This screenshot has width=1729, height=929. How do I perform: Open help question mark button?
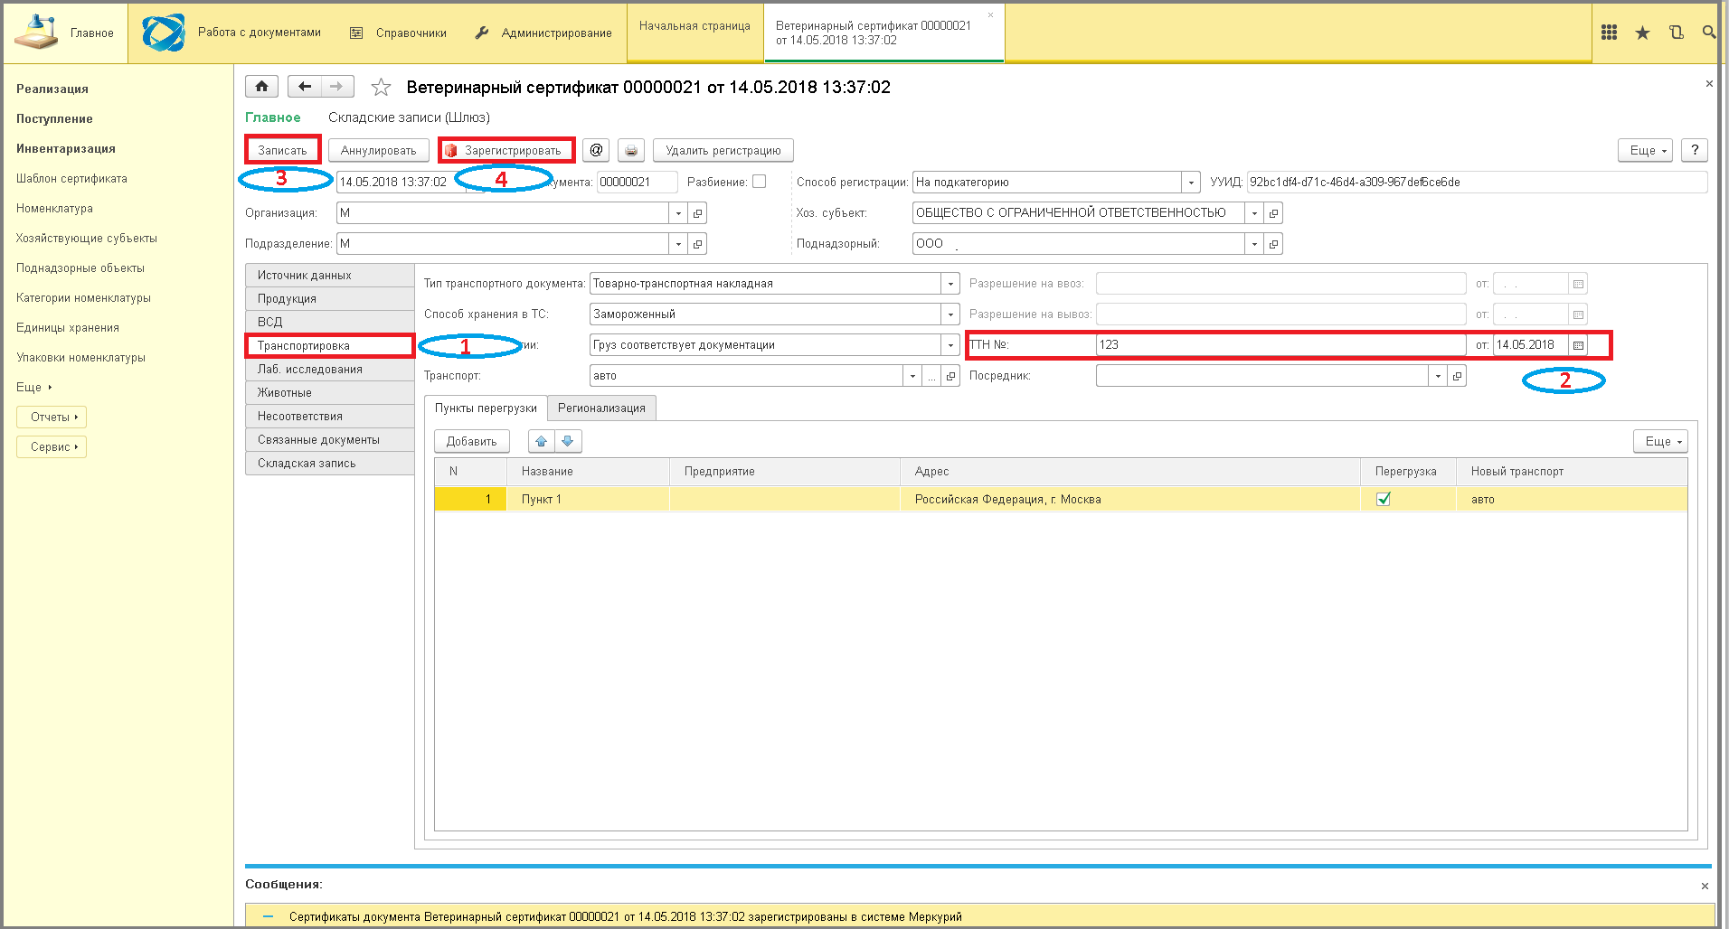(x=1695, y=150)
